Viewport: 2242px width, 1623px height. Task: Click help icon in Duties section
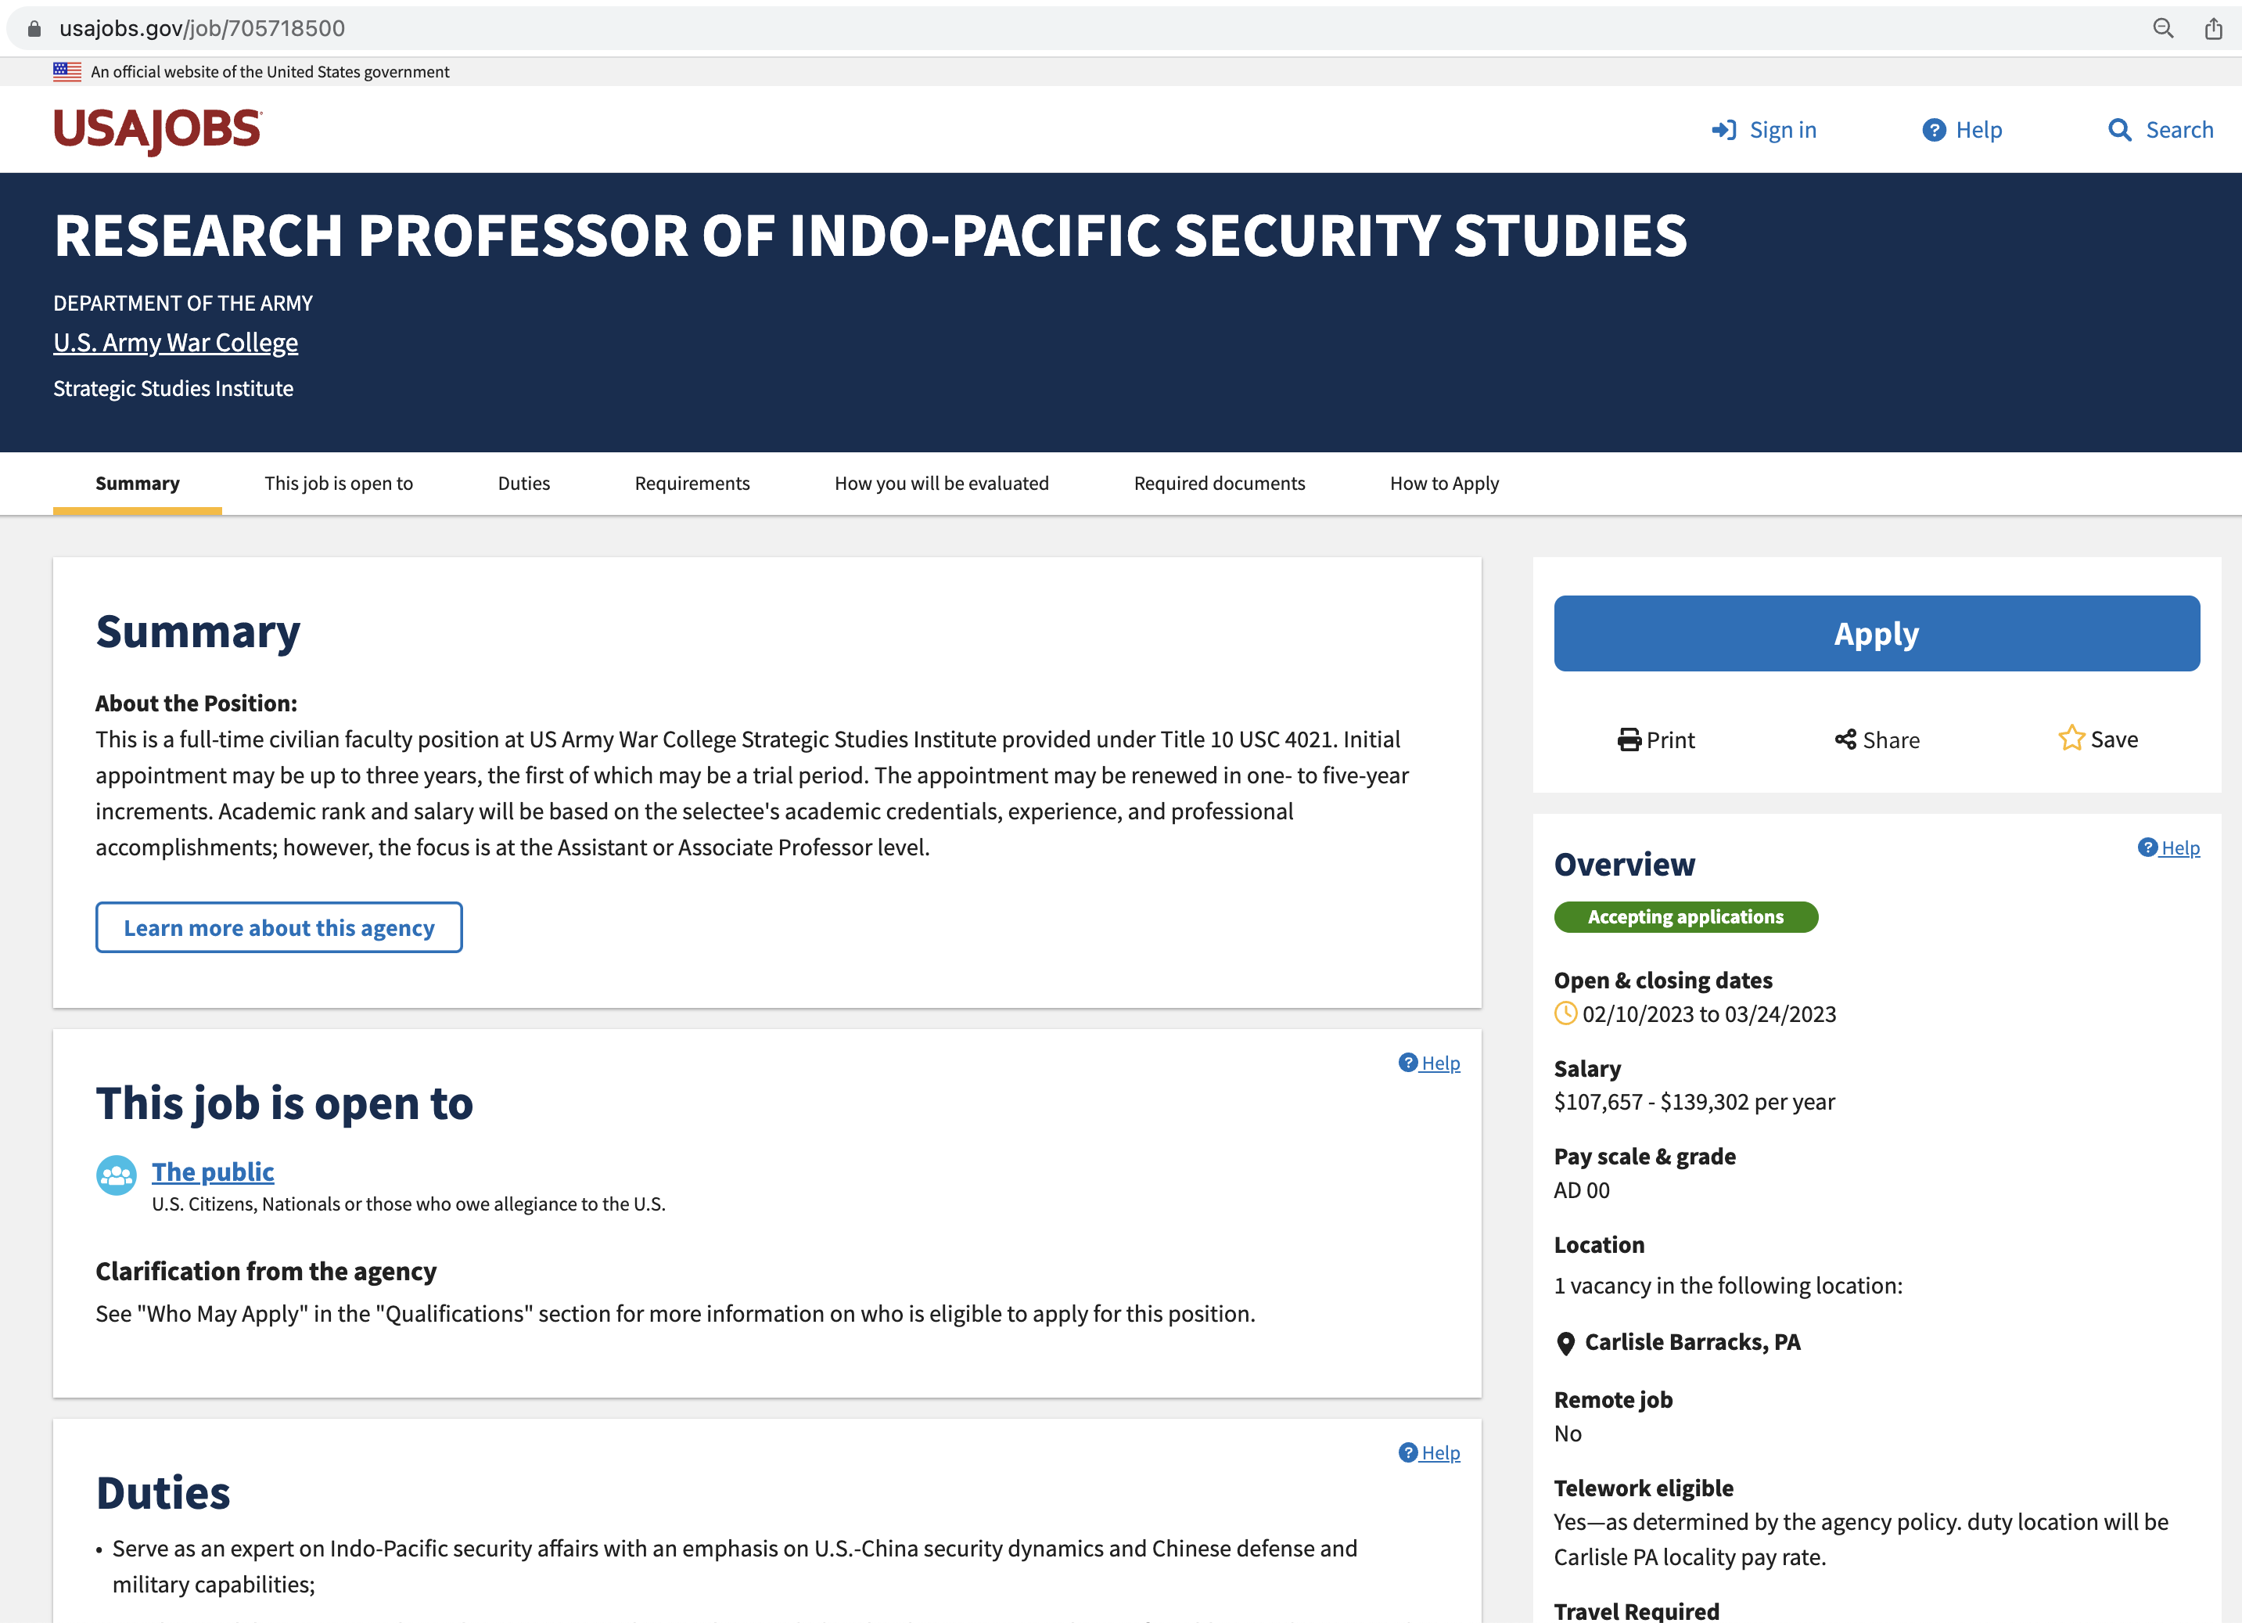tap(1407, 1452)
